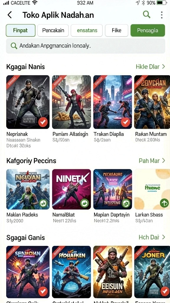Tap green download badge on Makian Radeks
This screenshot has height=303, width=170.
pos(44,203)
